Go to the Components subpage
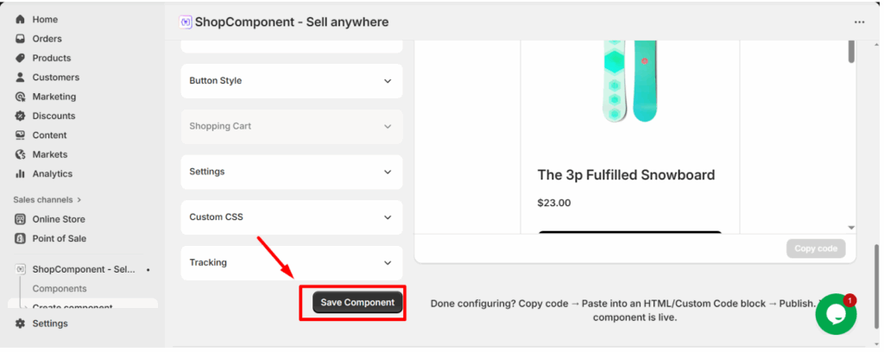 click(60, 288)
